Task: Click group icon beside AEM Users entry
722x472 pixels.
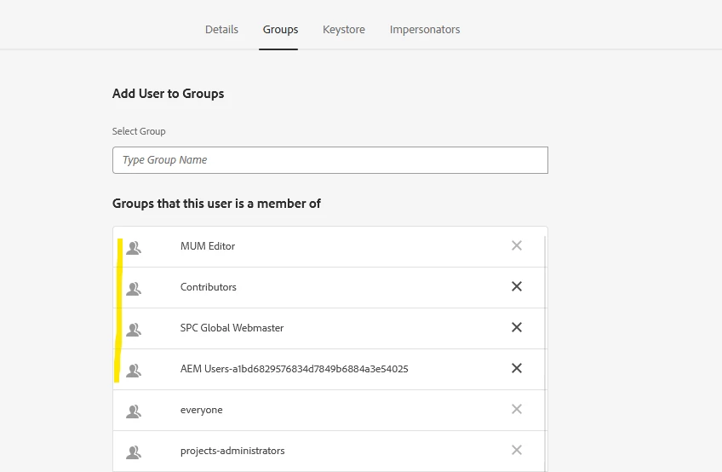Action: [134, 370]
